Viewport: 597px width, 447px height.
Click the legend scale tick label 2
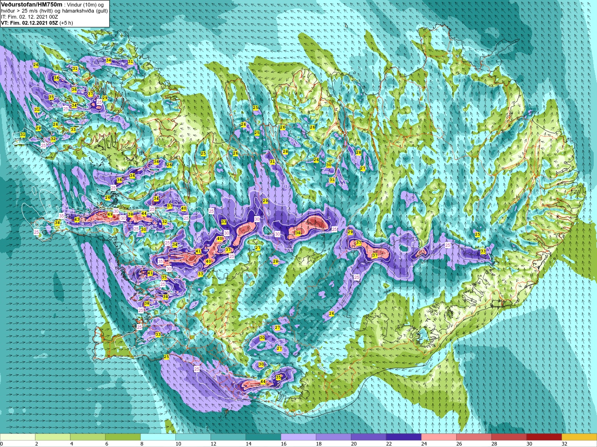pos(36,444)
